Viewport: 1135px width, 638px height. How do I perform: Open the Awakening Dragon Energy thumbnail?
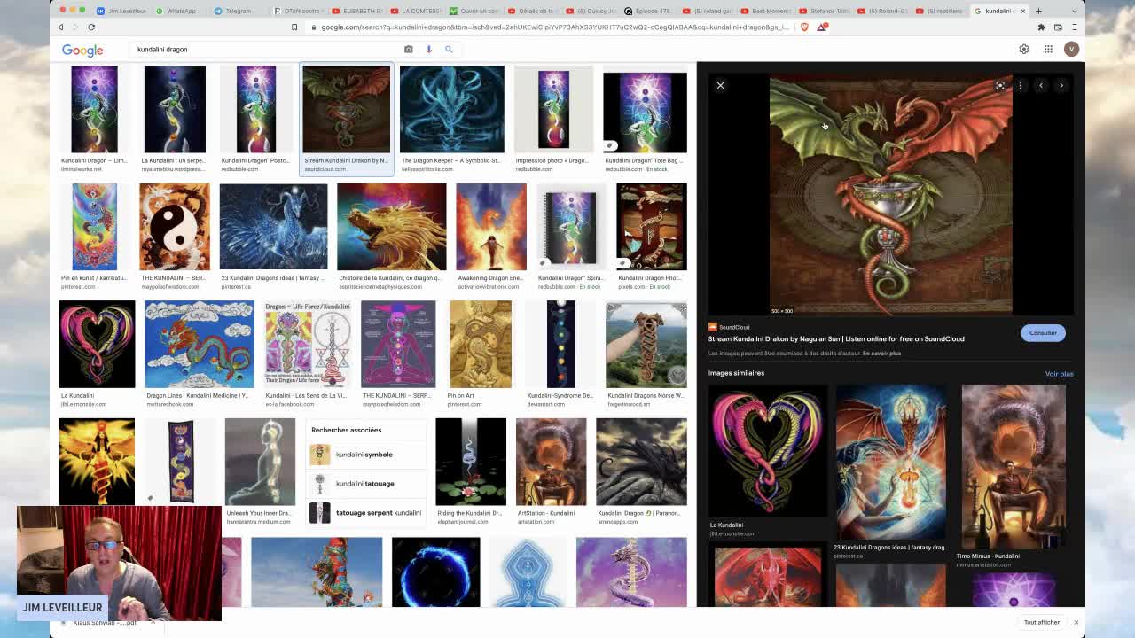coord(491,227)
